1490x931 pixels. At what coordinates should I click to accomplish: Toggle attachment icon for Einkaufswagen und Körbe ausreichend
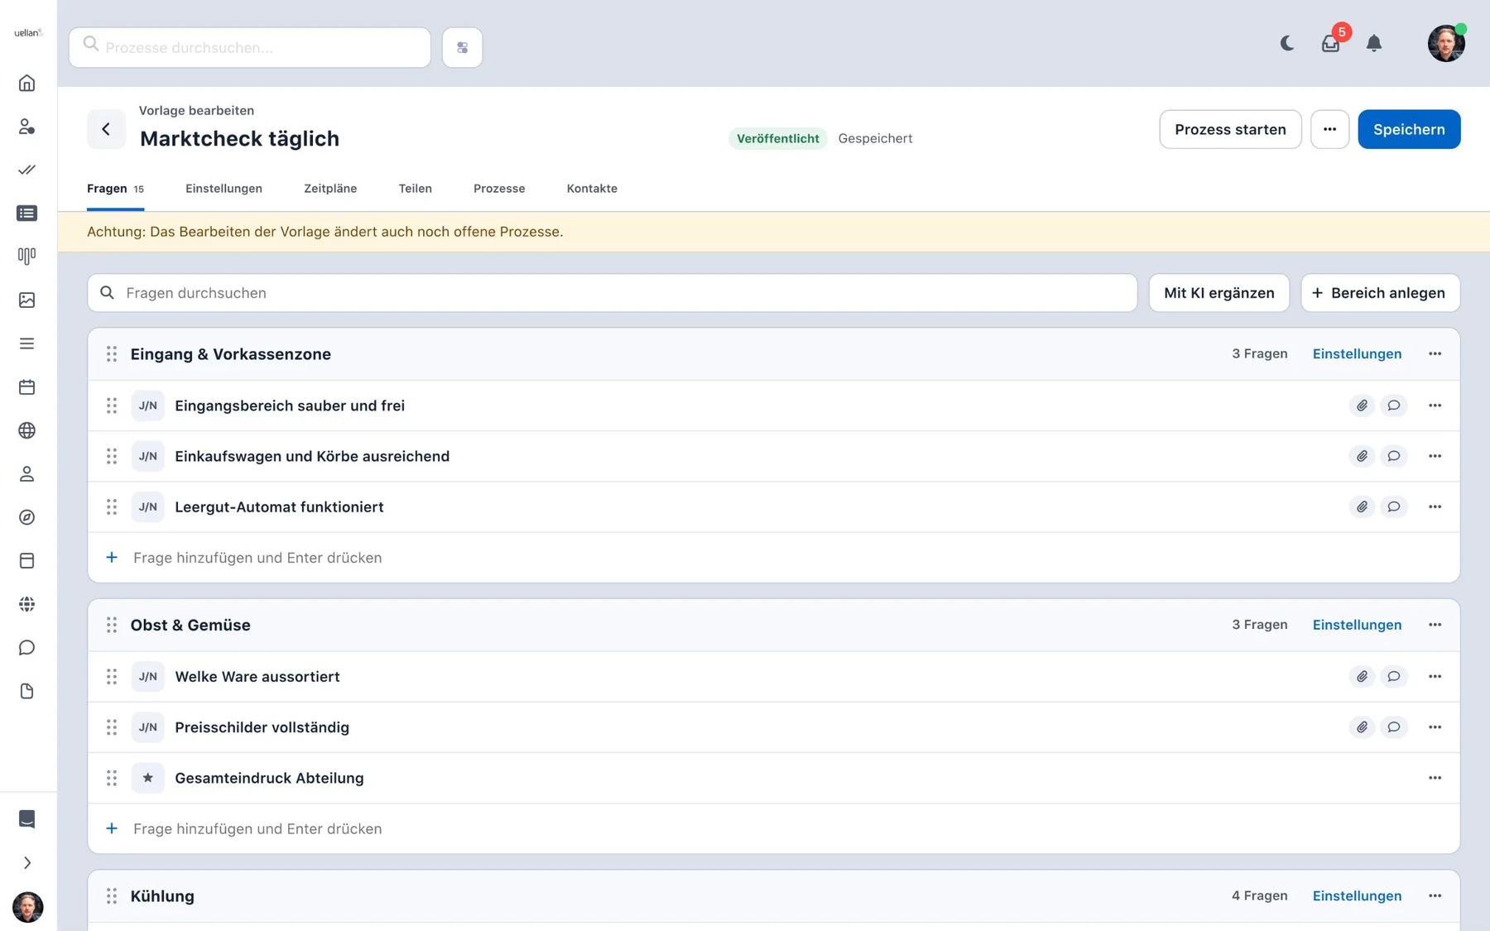click(x=1362, y=456)
